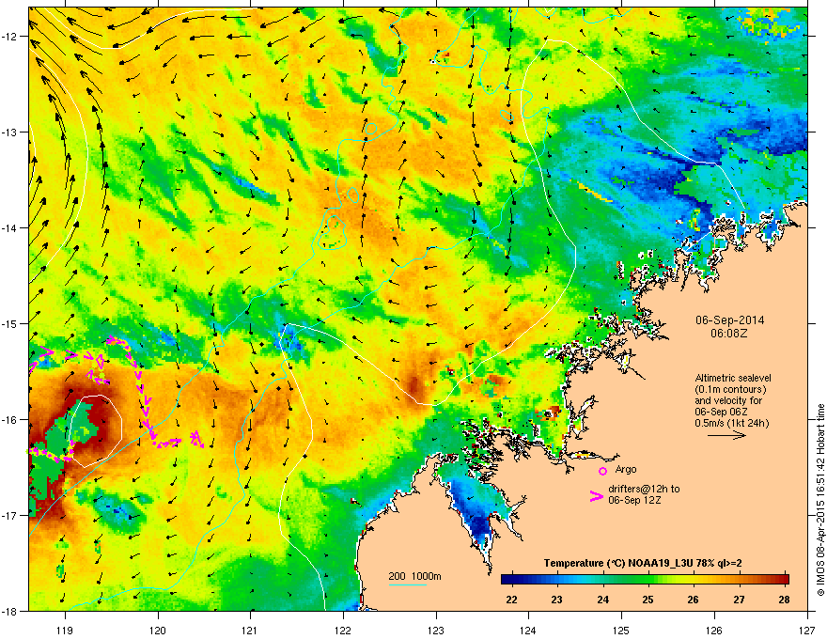Click the dark red 28°C colorbar end
The width and height of the screenshot is (827, 639).
pos(784,579)
